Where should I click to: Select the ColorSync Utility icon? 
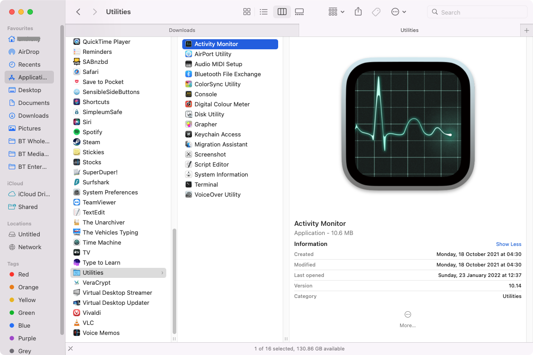point(189,84)
